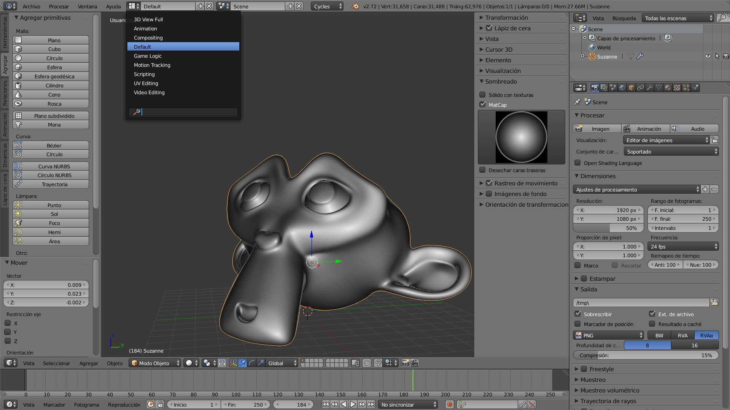Toggle Suzanne visibility eye in outliner
This screenshot has height=410, width=730.
coord(708,56)
